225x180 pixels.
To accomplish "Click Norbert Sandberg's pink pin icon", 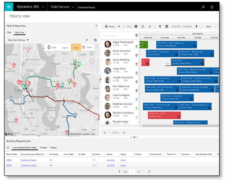I will 136,117.
